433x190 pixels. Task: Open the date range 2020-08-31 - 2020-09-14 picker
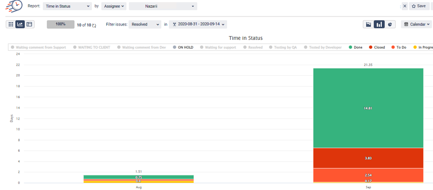(198, 24)
